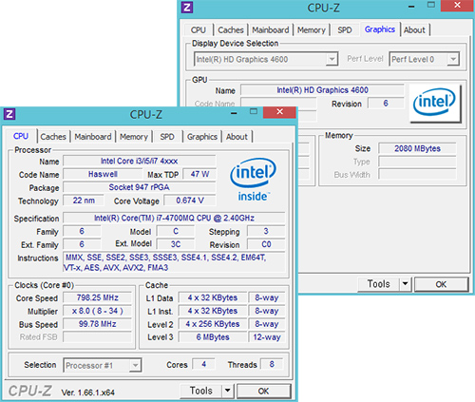This screenshot has width=475, height=402.
Task: Open SPD tab in the back window
Action: [345, 30]
